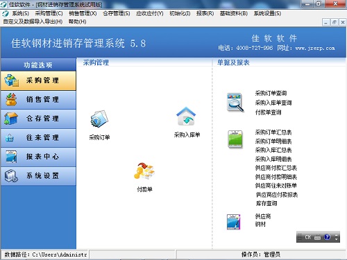
Task: Open the 应收应付(Y) menu
Action: (x=150, y=13)
